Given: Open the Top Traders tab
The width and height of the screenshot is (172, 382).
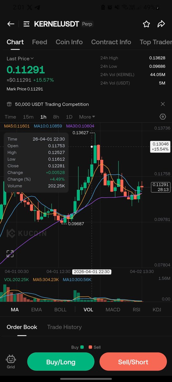Looking at the screenshot, I should tap(156, 42).
